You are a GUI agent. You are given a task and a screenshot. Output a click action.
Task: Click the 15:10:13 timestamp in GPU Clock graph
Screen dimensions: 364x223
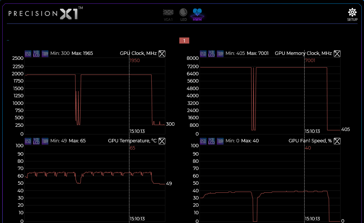coord(137,131)
